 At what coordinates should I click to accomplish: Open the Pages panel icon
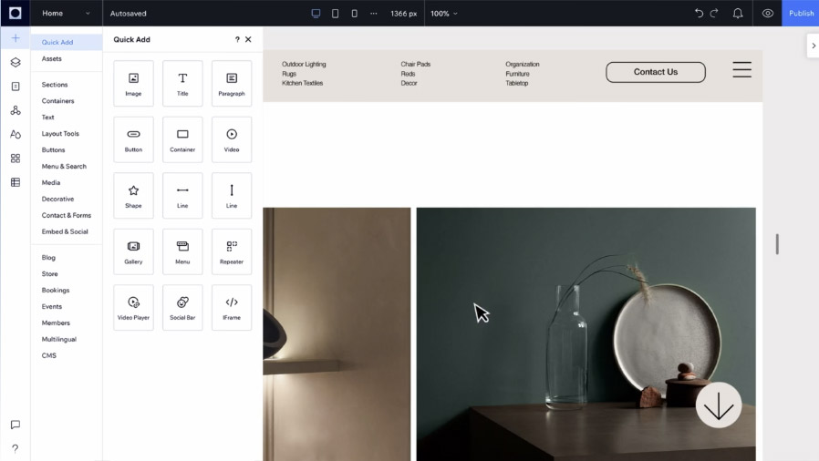click(x=16, y=87)
